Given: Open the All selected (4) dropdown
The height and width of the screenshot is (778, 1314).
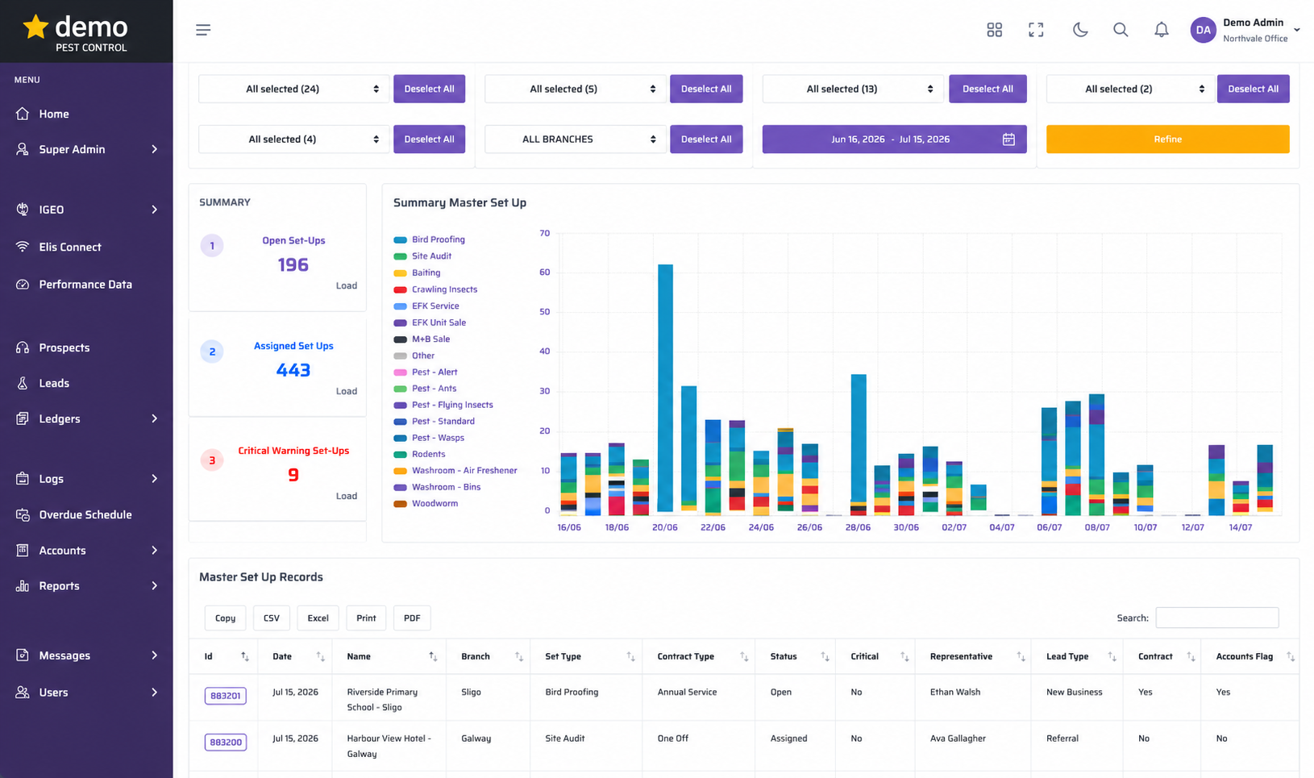Looking at the screenshot, I should click(294, 139).
